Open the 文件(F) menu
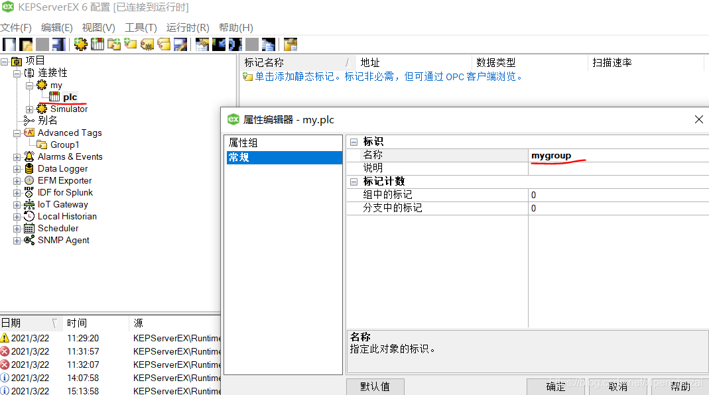The height and width of the screenshot is (395, 709). click(x=17, y=28)
